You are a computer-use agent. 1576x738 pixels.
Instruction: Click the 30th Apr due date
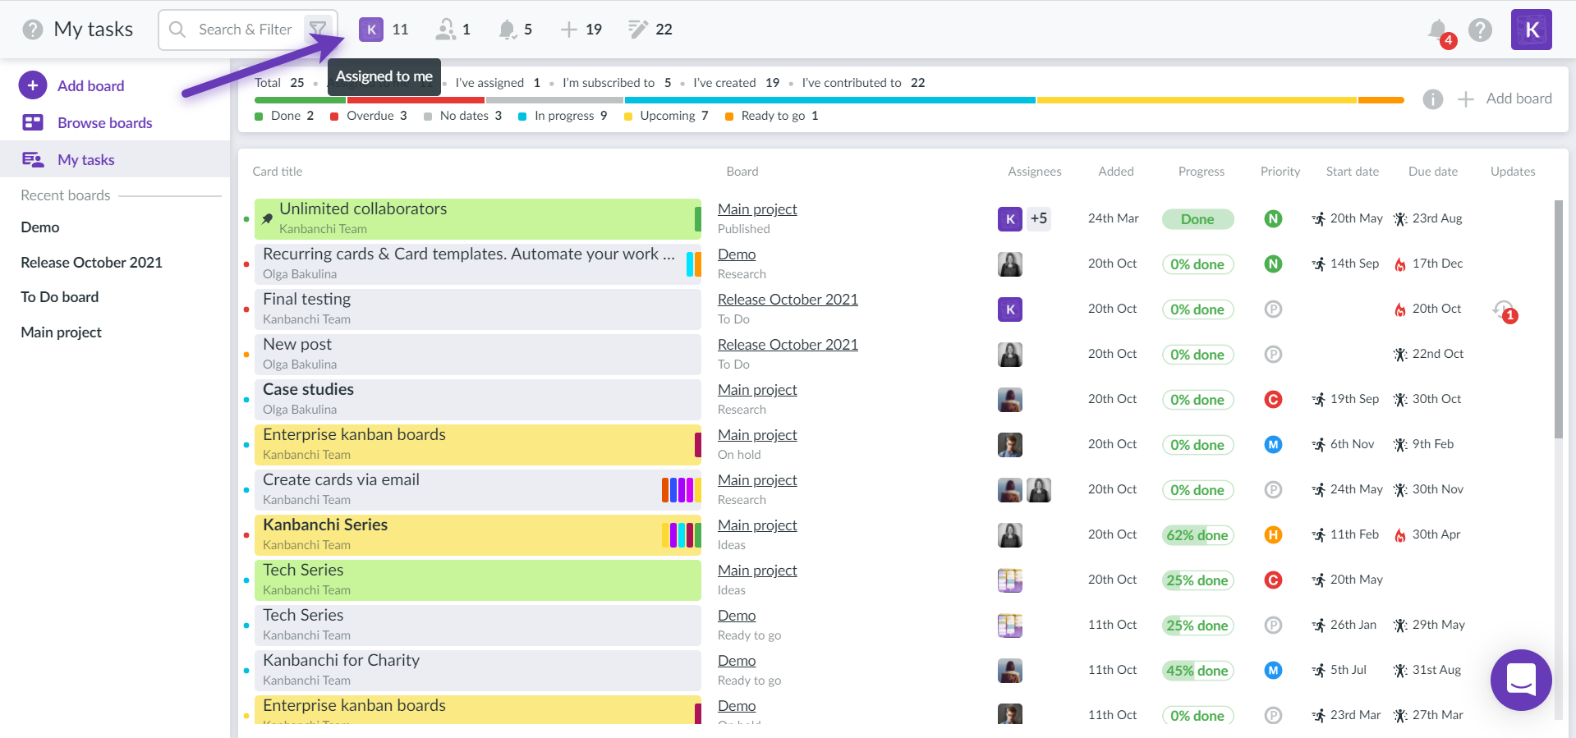pos(1436,534)
